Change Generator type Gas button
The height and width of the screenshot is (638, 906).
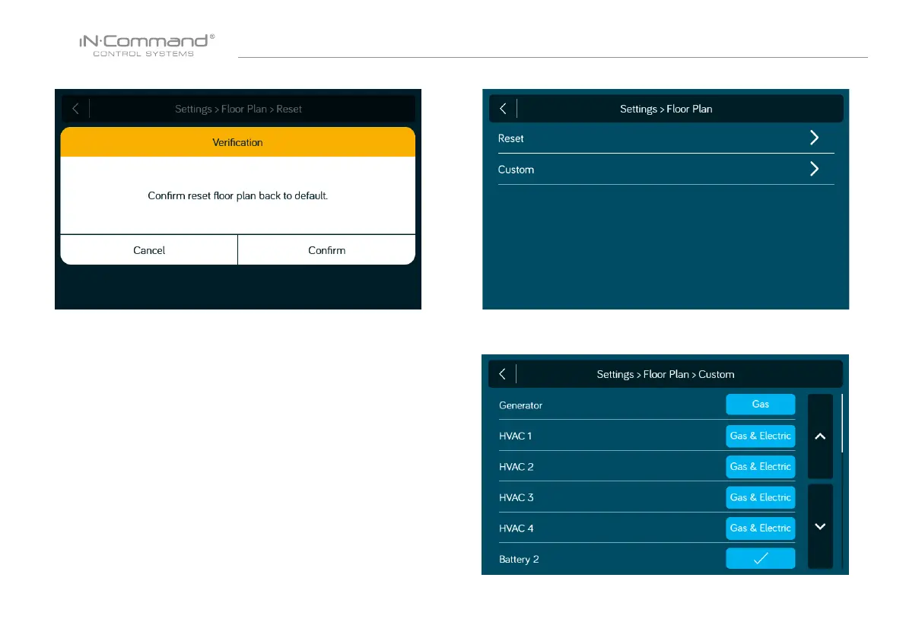pyautogui.click(x=761, y=404)
